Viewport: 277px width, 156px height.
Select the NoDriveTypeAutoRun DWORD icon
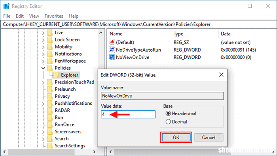click(x=112, y=50)
